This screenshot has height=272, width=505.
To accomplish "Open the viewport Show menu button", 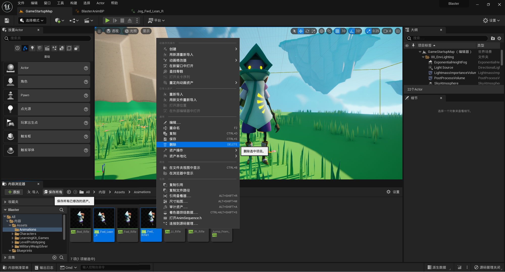I will (146, 31).
